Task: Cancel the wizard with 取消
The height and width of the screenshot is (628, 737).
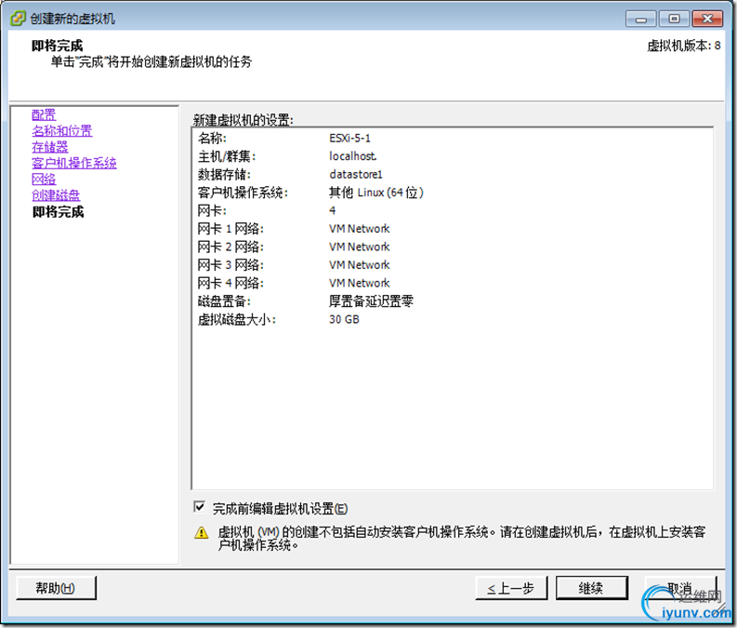Action: click(x=680, y=588)
